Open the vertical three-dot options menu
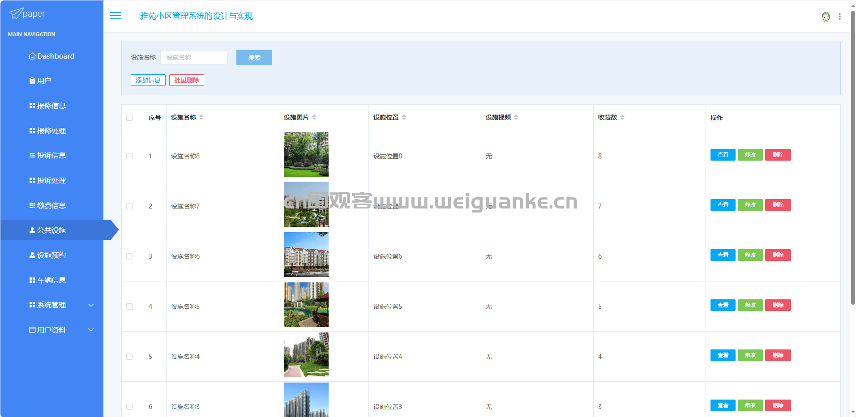 pyautogui.click(x=839, y=17)
